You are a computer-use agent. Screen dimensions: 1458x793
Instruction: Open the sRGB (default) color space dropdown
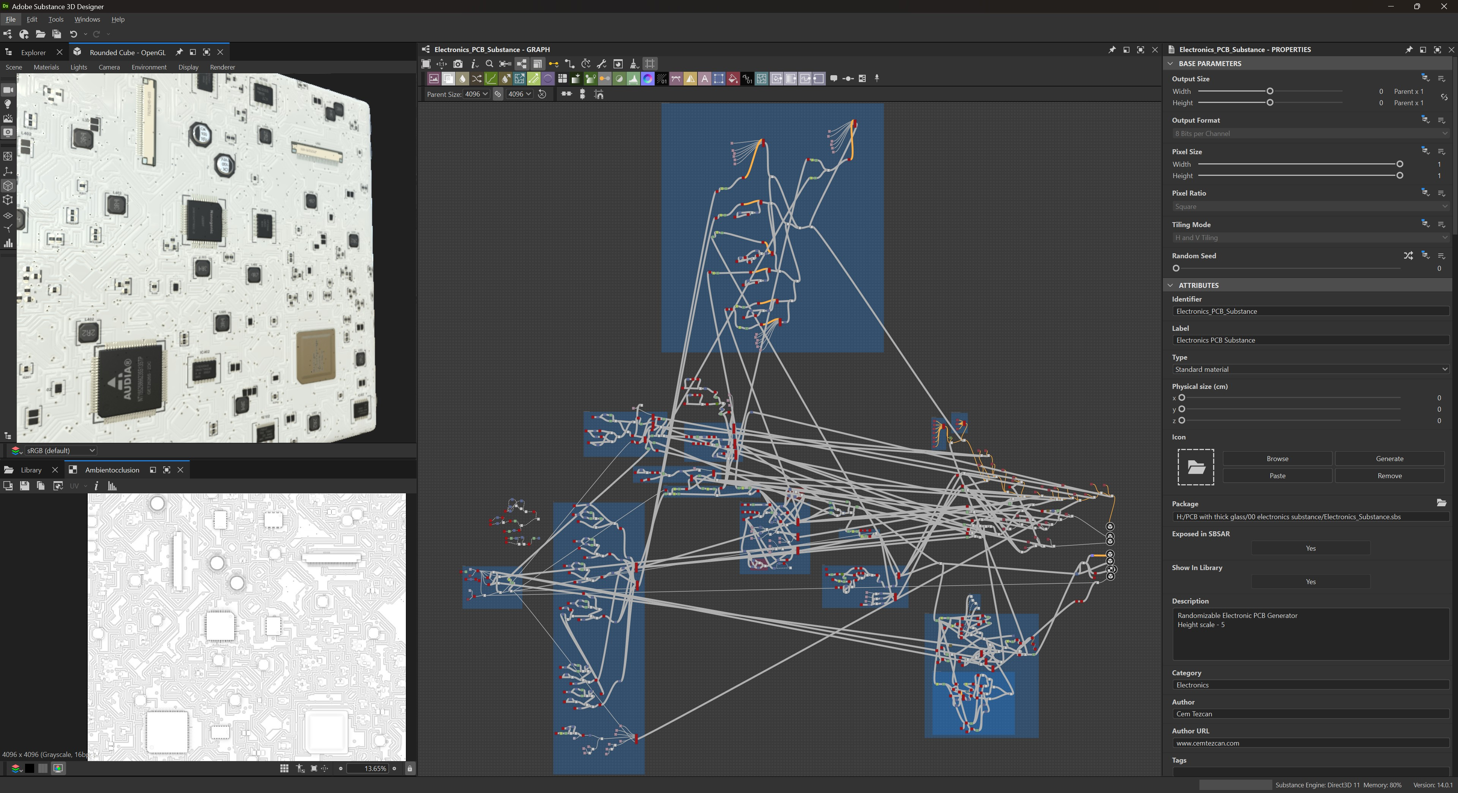60,450
